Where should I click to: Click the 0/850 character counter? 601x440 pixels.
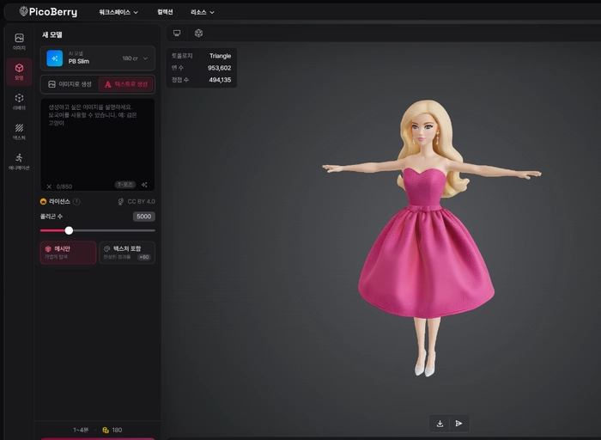[x=64, y=186]
